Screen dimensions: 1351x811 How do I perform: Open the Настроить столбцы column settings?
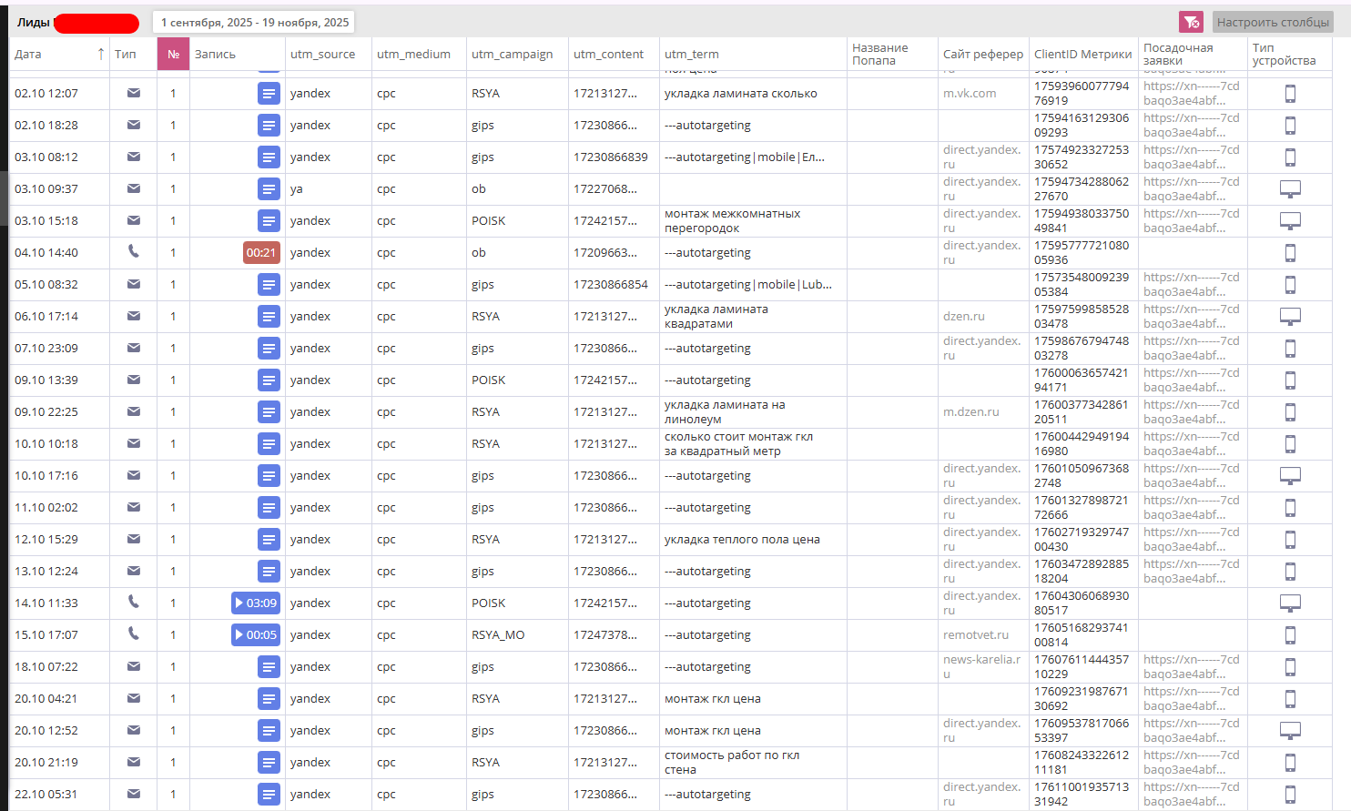click(1272, 22)
